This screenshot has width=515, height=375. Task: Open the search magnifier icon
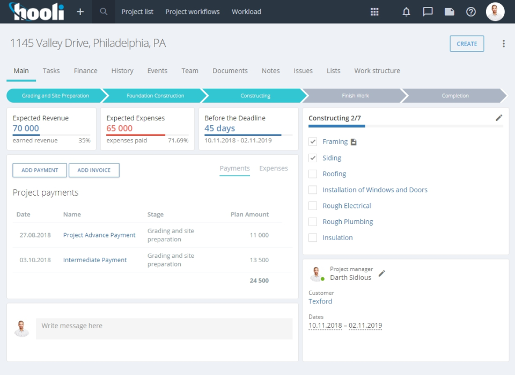(x=104, y=12)
